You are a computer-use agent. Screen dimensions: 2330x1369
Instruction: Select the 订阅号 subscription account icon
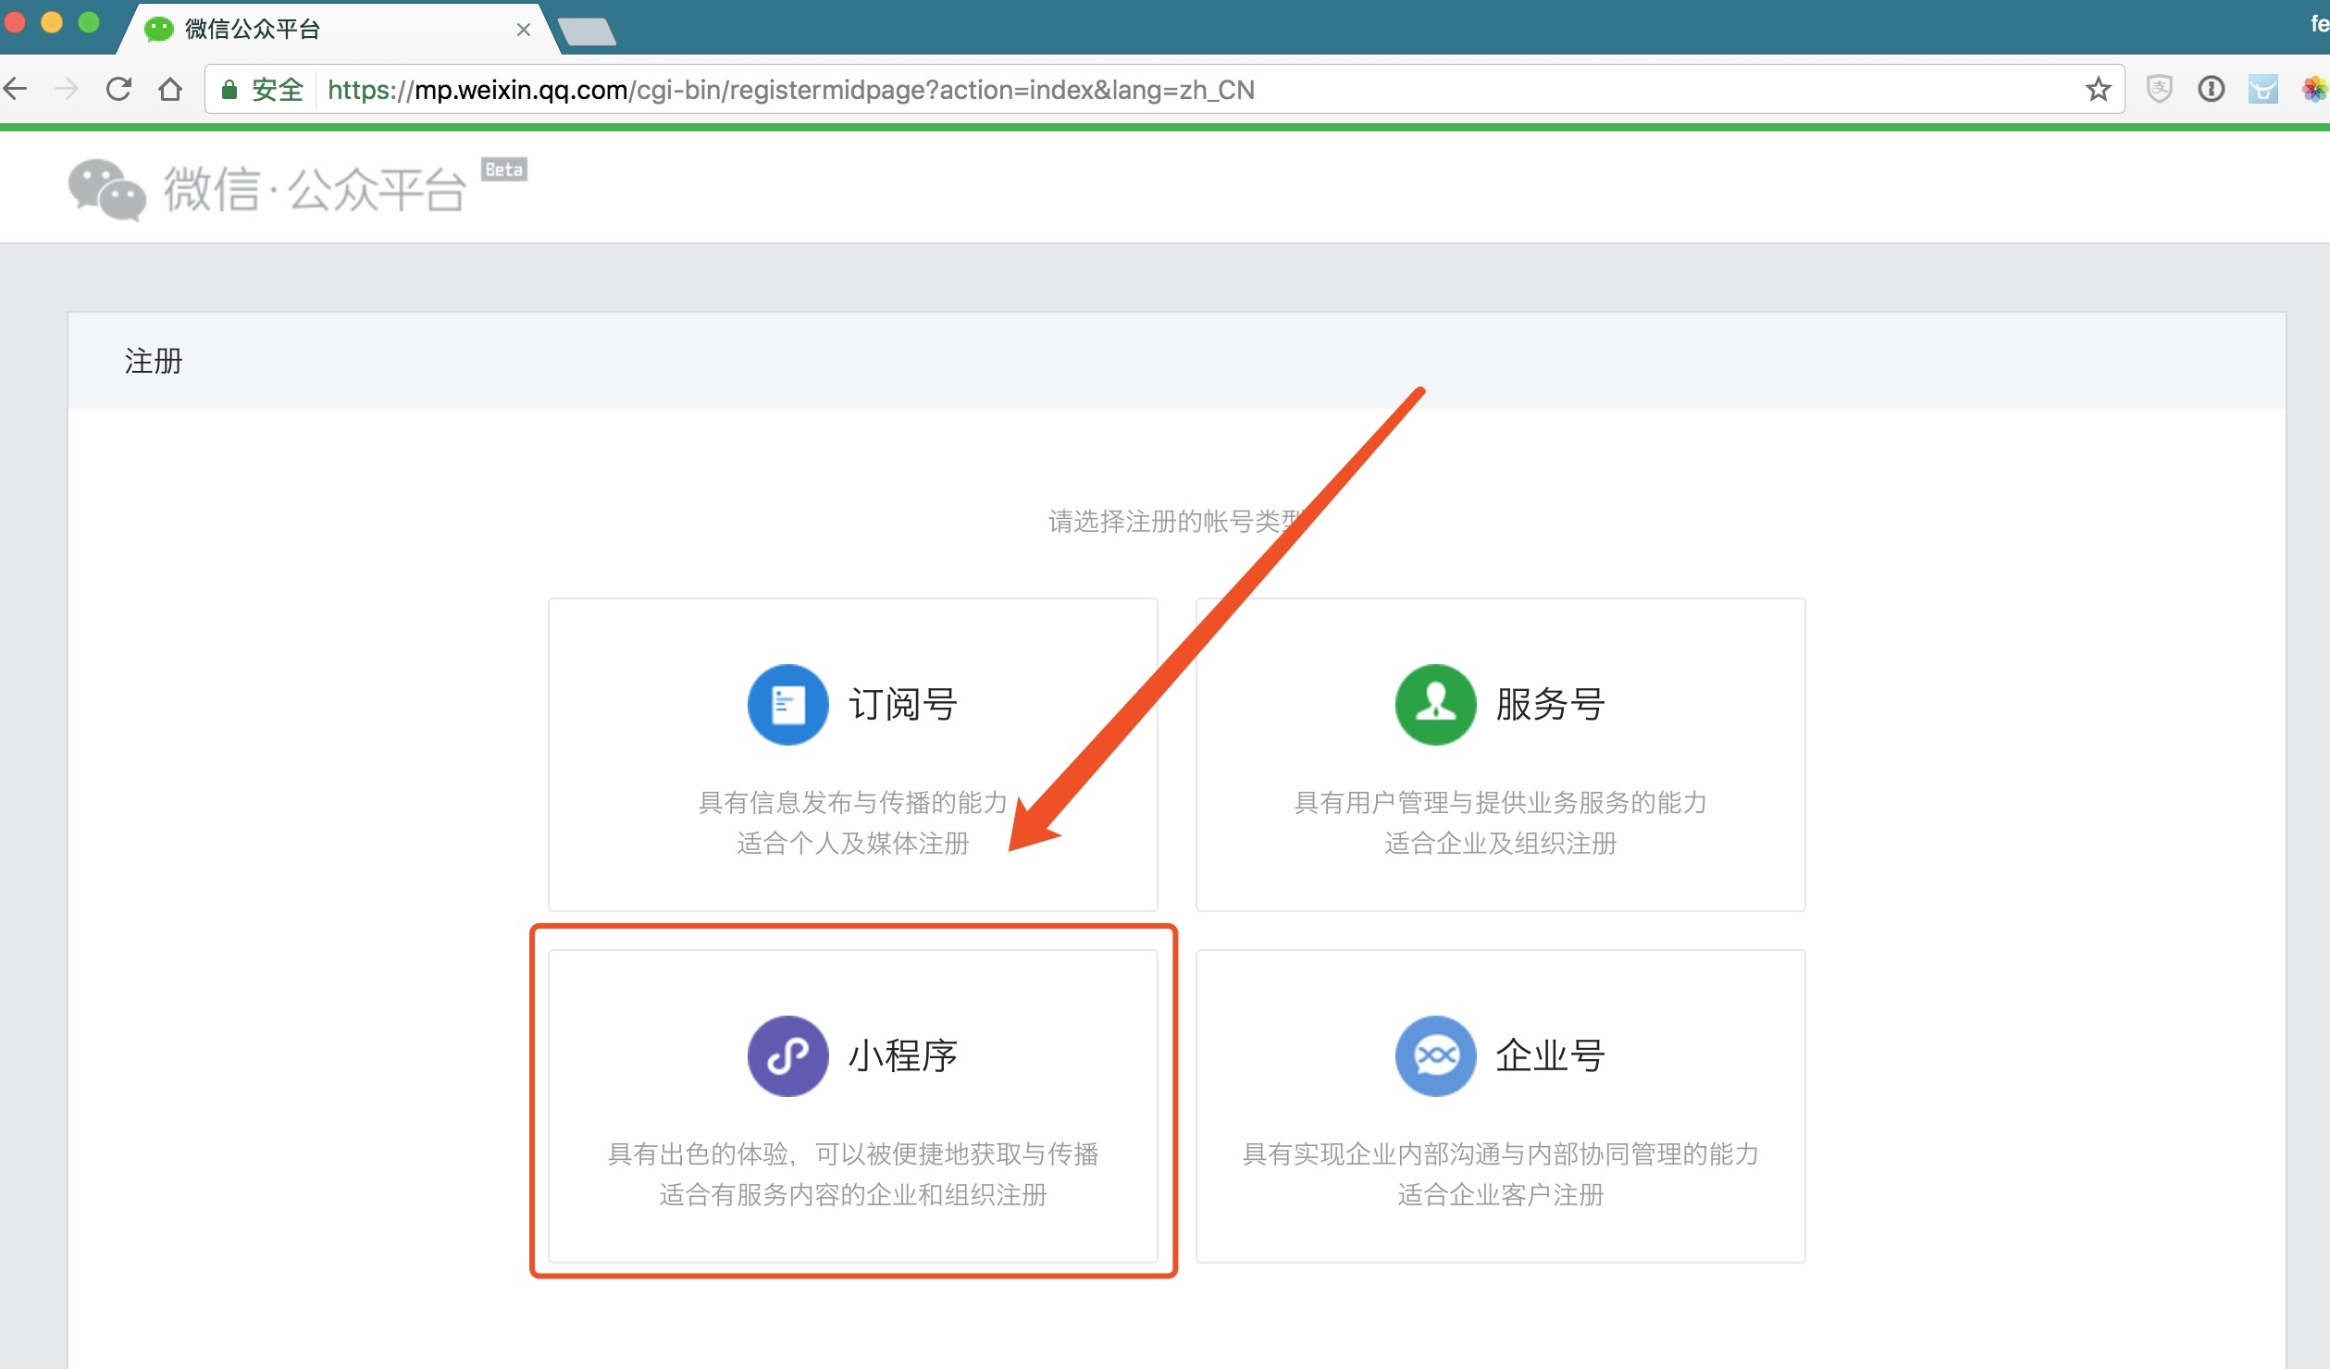(x=787, y=704)
